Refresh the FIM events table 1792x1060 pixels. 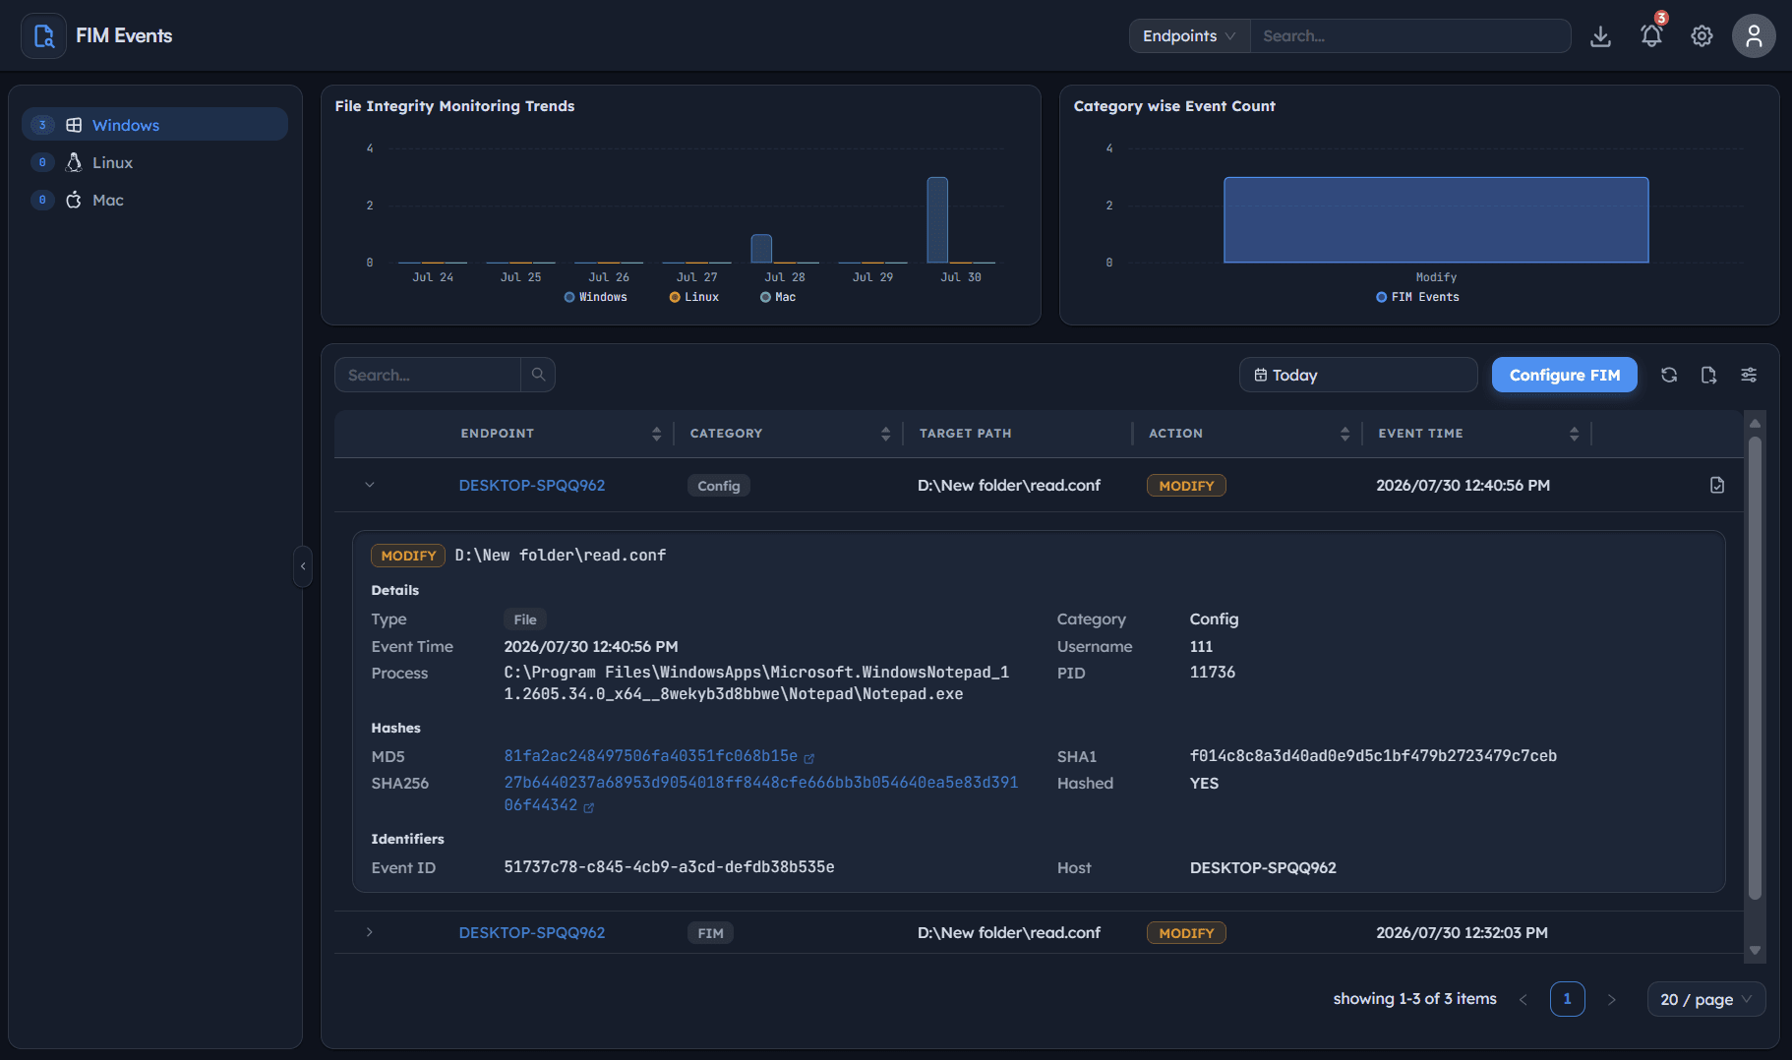click(1669, 375)
